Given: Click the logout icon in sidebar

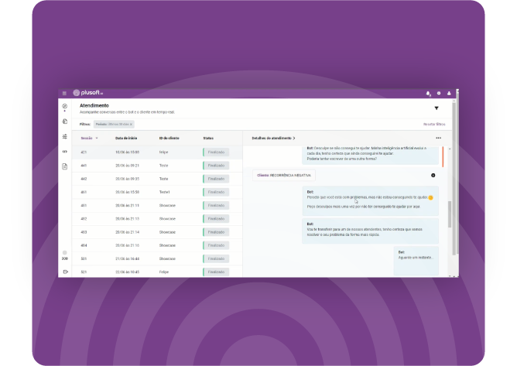Looking at the screenshot, I should tap(65, 272).
